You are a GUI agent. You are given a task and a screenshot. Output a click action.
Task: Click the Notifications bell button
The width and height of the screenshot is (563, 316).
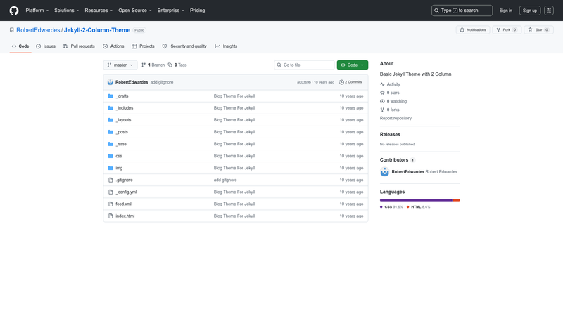click(473, 30)
